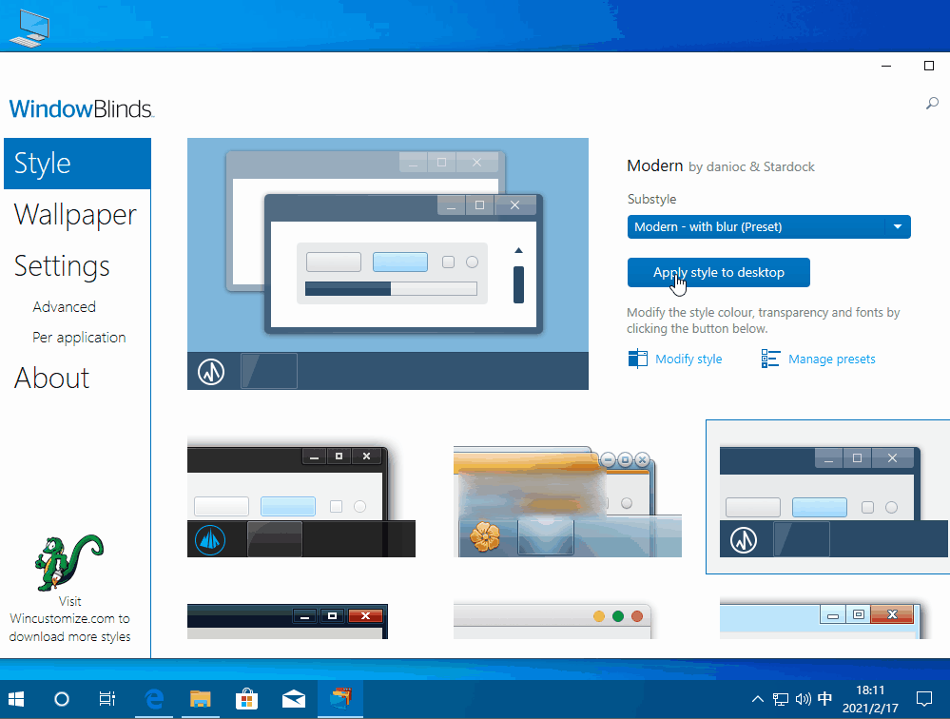Select the light blue window style thumbnail
The width and height of the screenshot is (950, 719).
coord(821,620)
